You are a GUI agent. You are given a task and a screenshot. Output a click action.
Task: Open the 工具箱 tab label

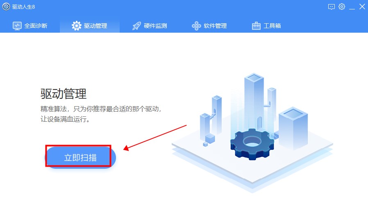[272, 26]
